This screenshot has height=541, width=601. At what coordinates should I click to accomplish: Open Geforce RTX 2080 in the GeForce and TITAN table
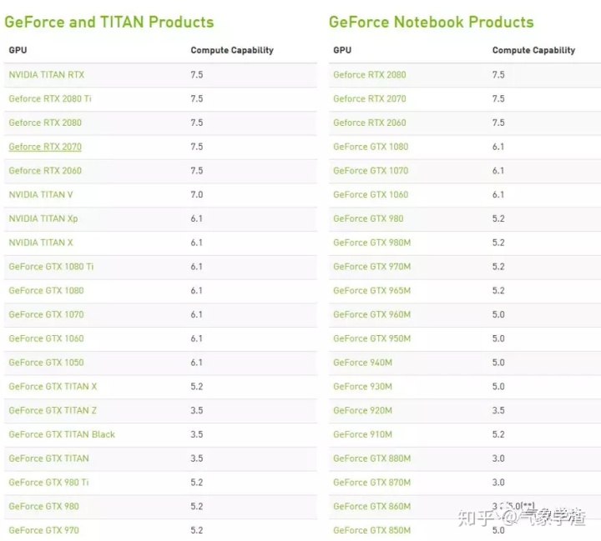pos(45,123)
